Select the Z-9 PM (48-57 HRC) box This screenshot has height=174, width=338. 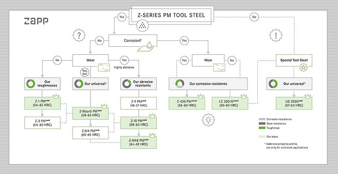[139, 103]
